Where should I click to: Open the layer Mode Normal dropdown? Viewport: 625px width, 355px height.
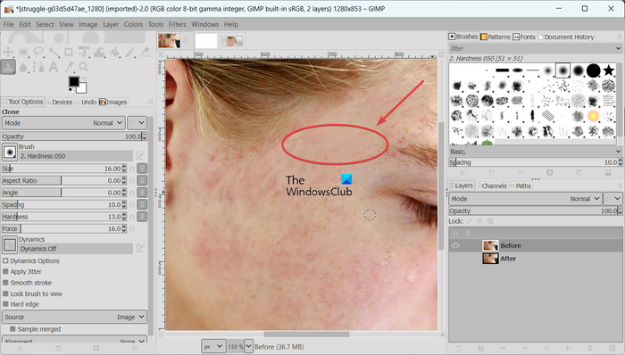pyautogui.click(x=525, y=199)
